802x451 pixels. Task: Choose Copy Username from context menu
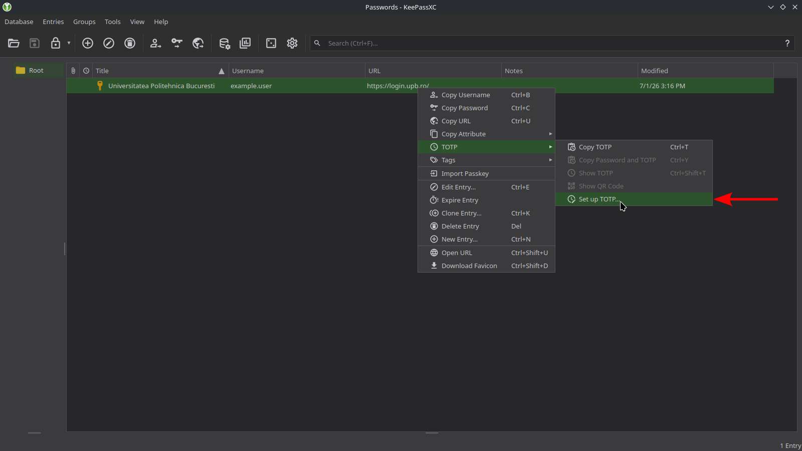pyautogui.click(x=486, y=95)
